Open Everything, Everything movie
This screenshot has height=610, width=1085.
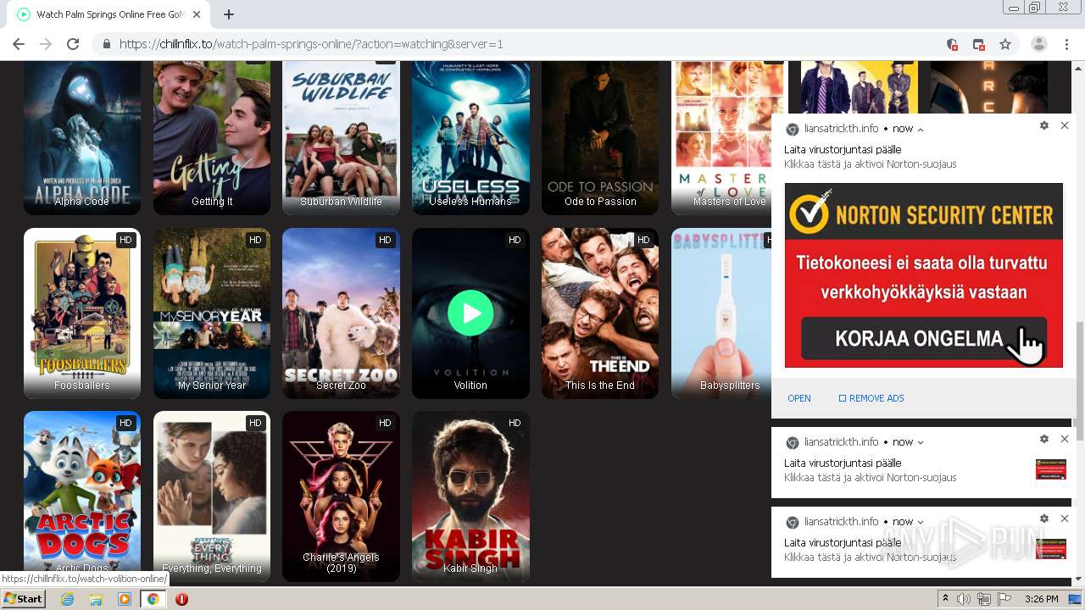click(212, 496)
